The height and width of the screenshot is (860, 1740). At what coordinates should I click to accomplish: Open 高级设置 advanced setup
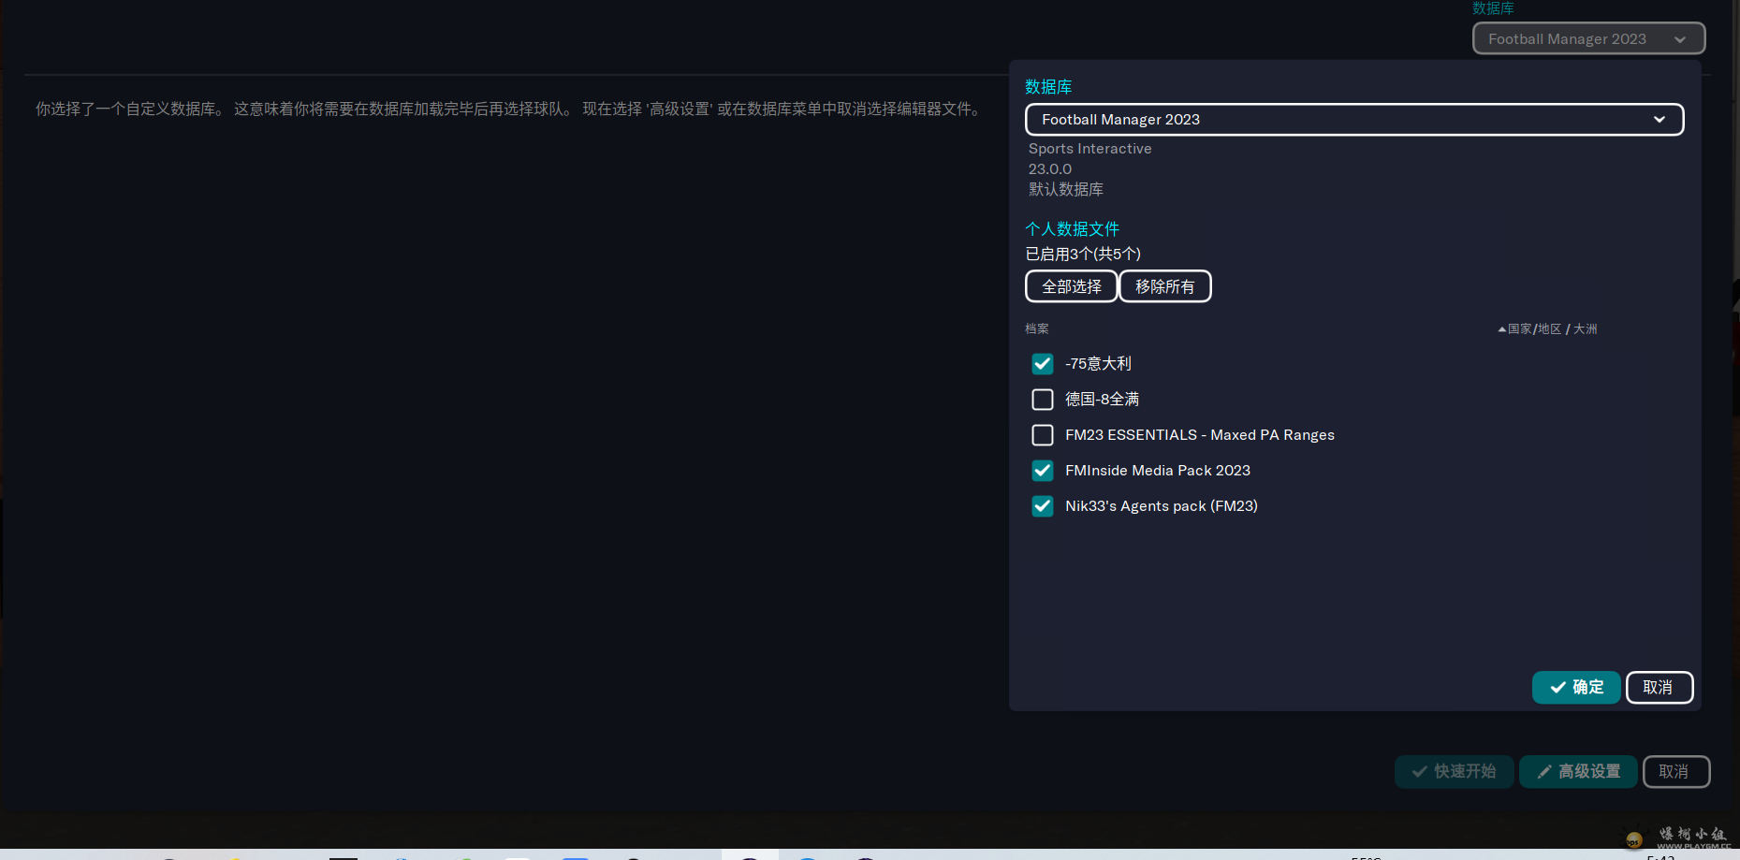(x=1578, y=772)
